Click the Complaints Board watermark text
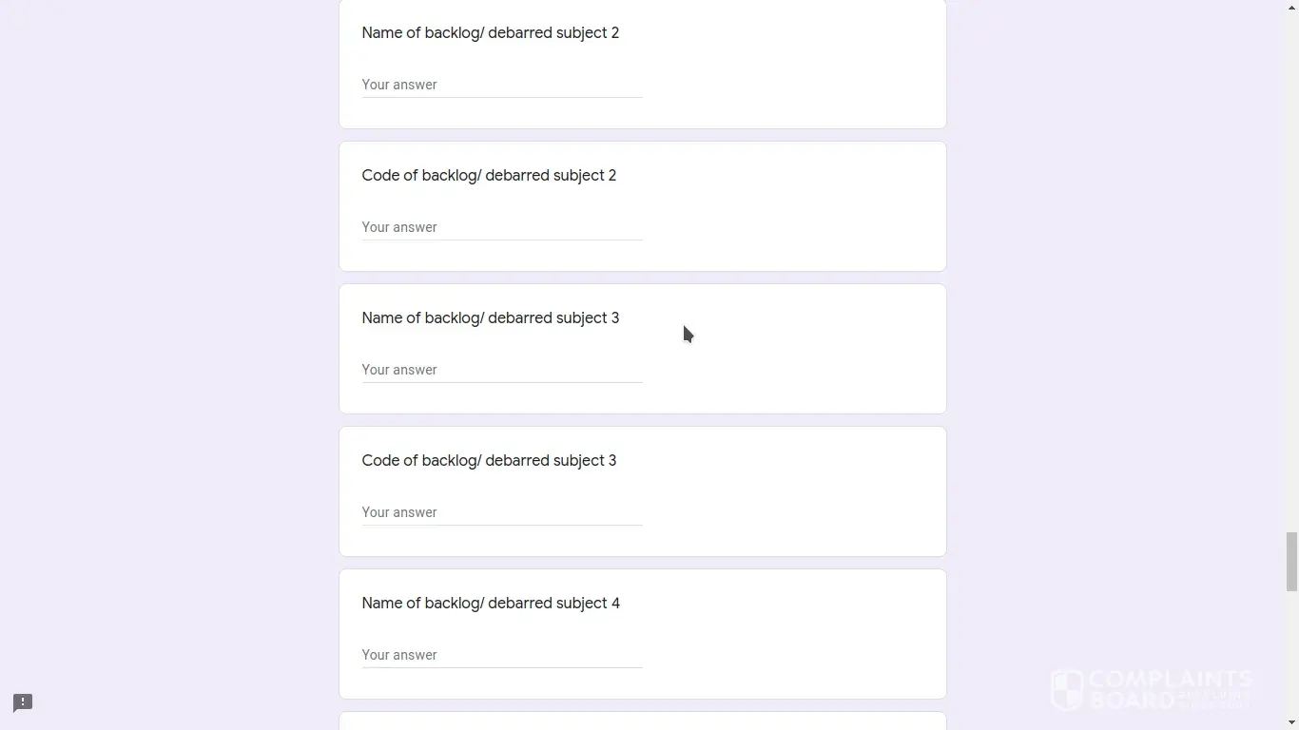 (1170, 689)
